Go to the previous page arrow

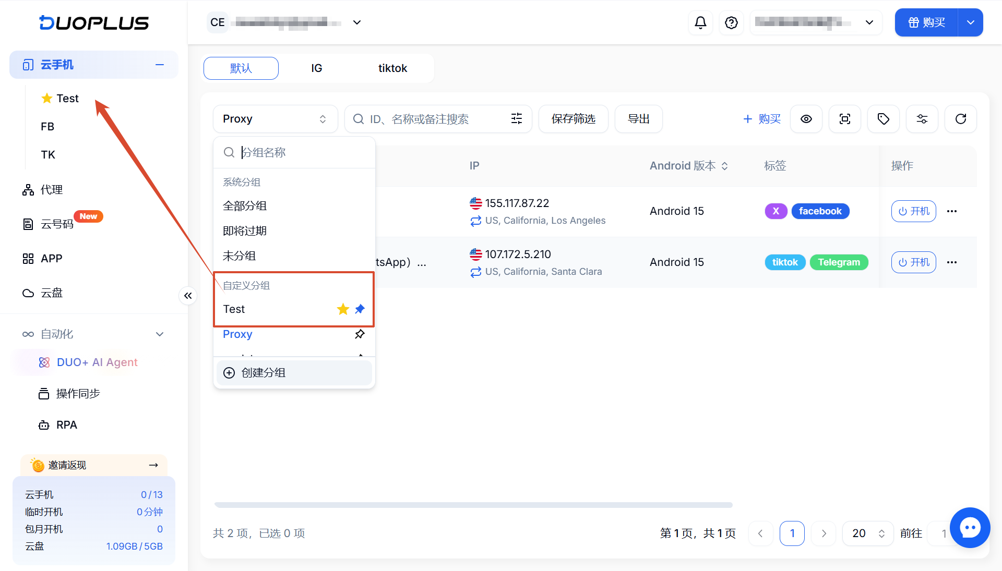(x=761, y=533)
